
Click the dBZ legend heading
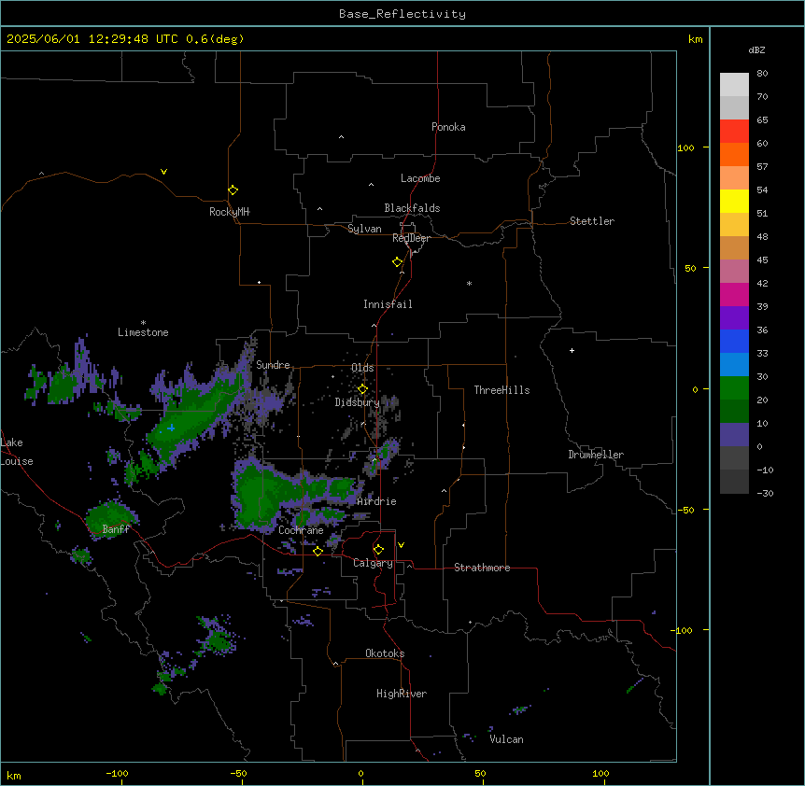click(x=756, y=50)
